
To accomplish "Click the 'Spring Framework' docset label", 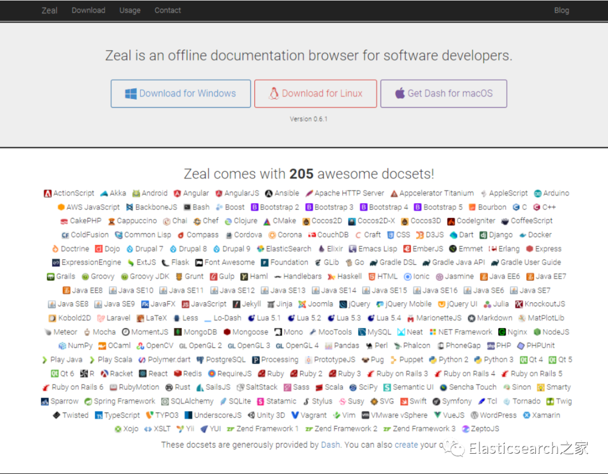I will pyautogui.click(x=124, y=401).
